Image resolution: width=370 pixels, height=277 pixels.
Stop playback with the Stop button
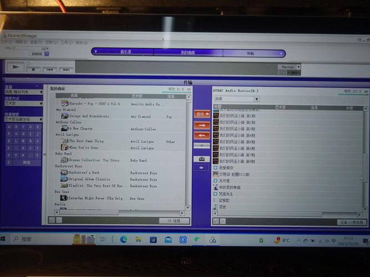(x=33, y=70)
